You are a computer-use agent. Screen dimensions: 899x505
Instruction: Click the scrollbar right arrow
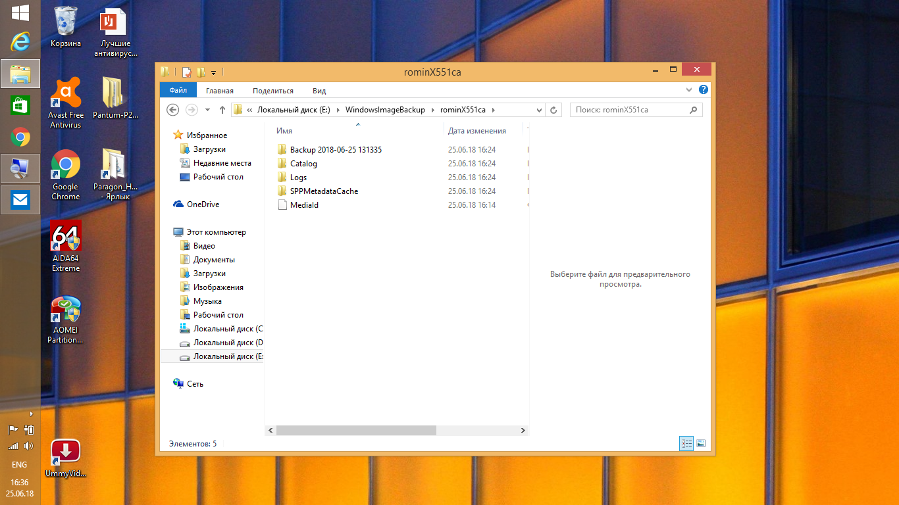point(523,430)
